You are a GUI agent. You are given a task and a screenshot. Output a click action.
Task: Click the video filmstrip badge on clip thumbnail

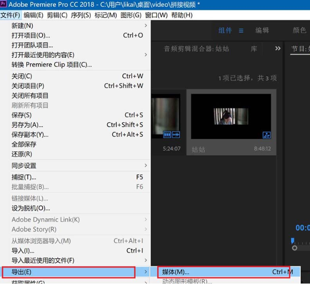[x=167, y=135]
